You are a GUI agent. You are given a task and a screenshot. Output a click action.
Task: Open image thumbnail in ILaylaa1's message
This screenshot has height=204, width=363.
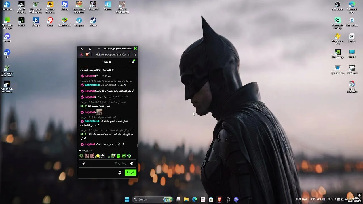99,112
